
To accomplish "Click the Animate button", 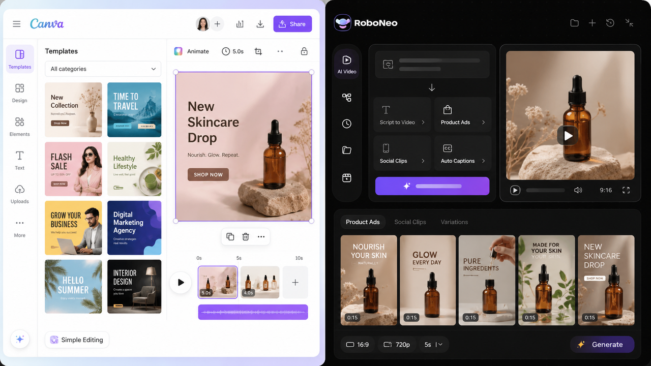I will (192, 51).
